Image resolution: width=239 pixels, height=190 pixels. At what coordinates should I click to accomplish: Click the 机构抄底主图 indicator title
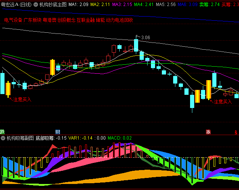coord(53,5)
